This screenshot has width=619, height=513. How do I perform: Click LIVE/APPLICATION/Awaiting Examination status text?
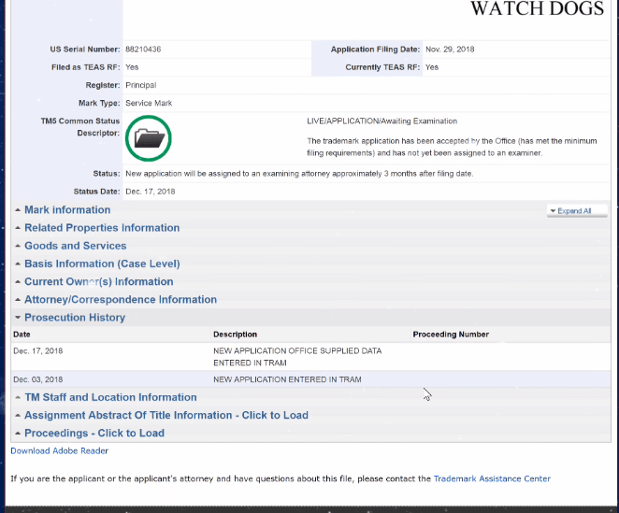point(381,121)
